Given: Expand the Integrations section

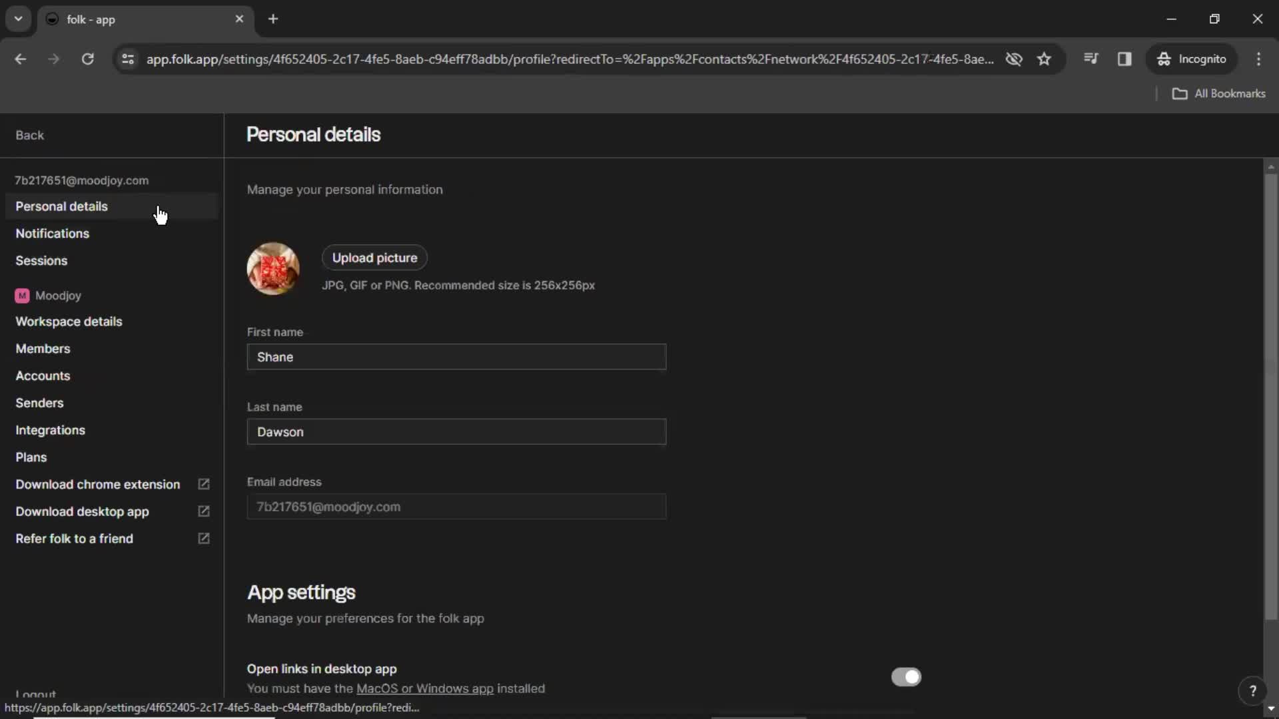Looking at the screenshot, I should 50,429.
